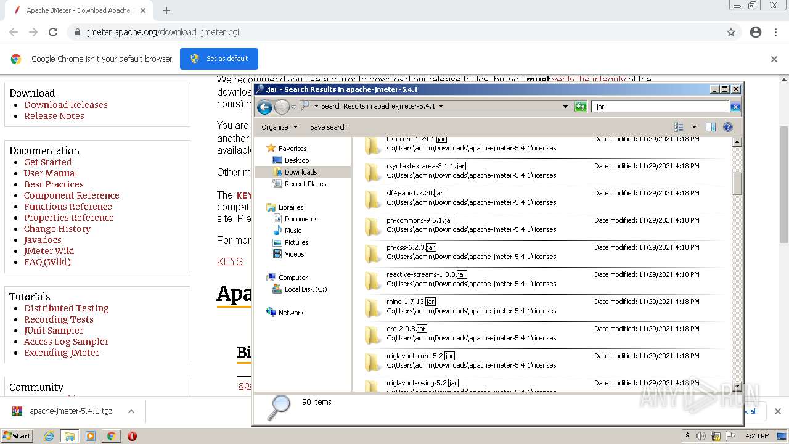Close Chrome downloads bar

point(777,411)
